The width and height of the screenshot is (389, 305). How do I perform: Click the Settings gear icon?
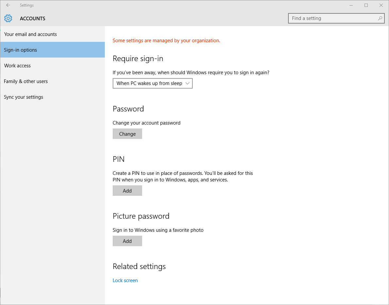click(x=8, y=18)
